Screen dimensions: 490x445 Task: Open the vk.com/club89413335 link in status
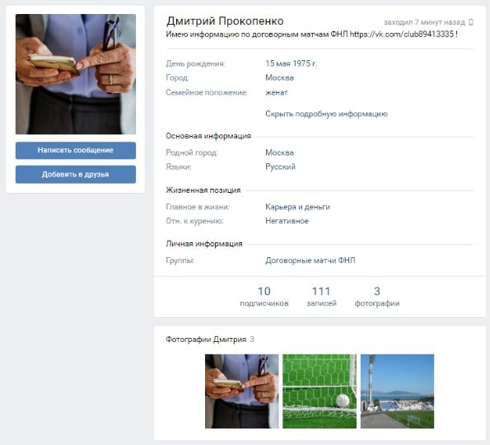point(401,34)
